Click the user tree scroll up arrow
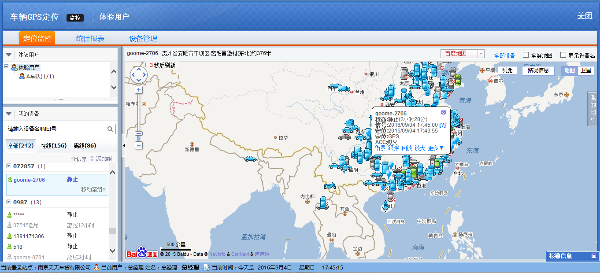 point(114,71)
